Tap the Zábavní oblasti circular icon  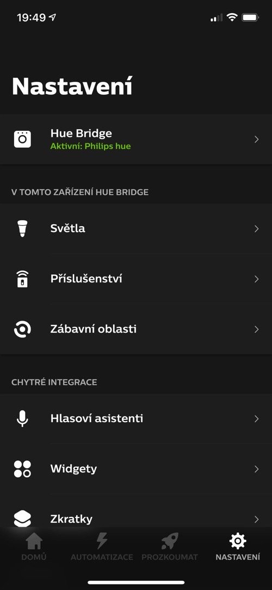click(22, 329)
